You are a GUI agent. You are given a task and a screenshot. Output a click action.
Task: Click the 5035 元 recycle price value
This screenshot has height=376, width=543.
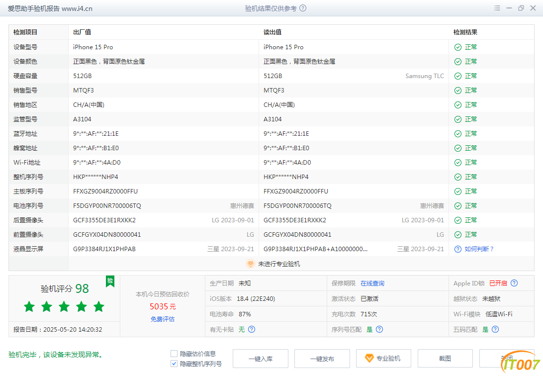point(163,306)
